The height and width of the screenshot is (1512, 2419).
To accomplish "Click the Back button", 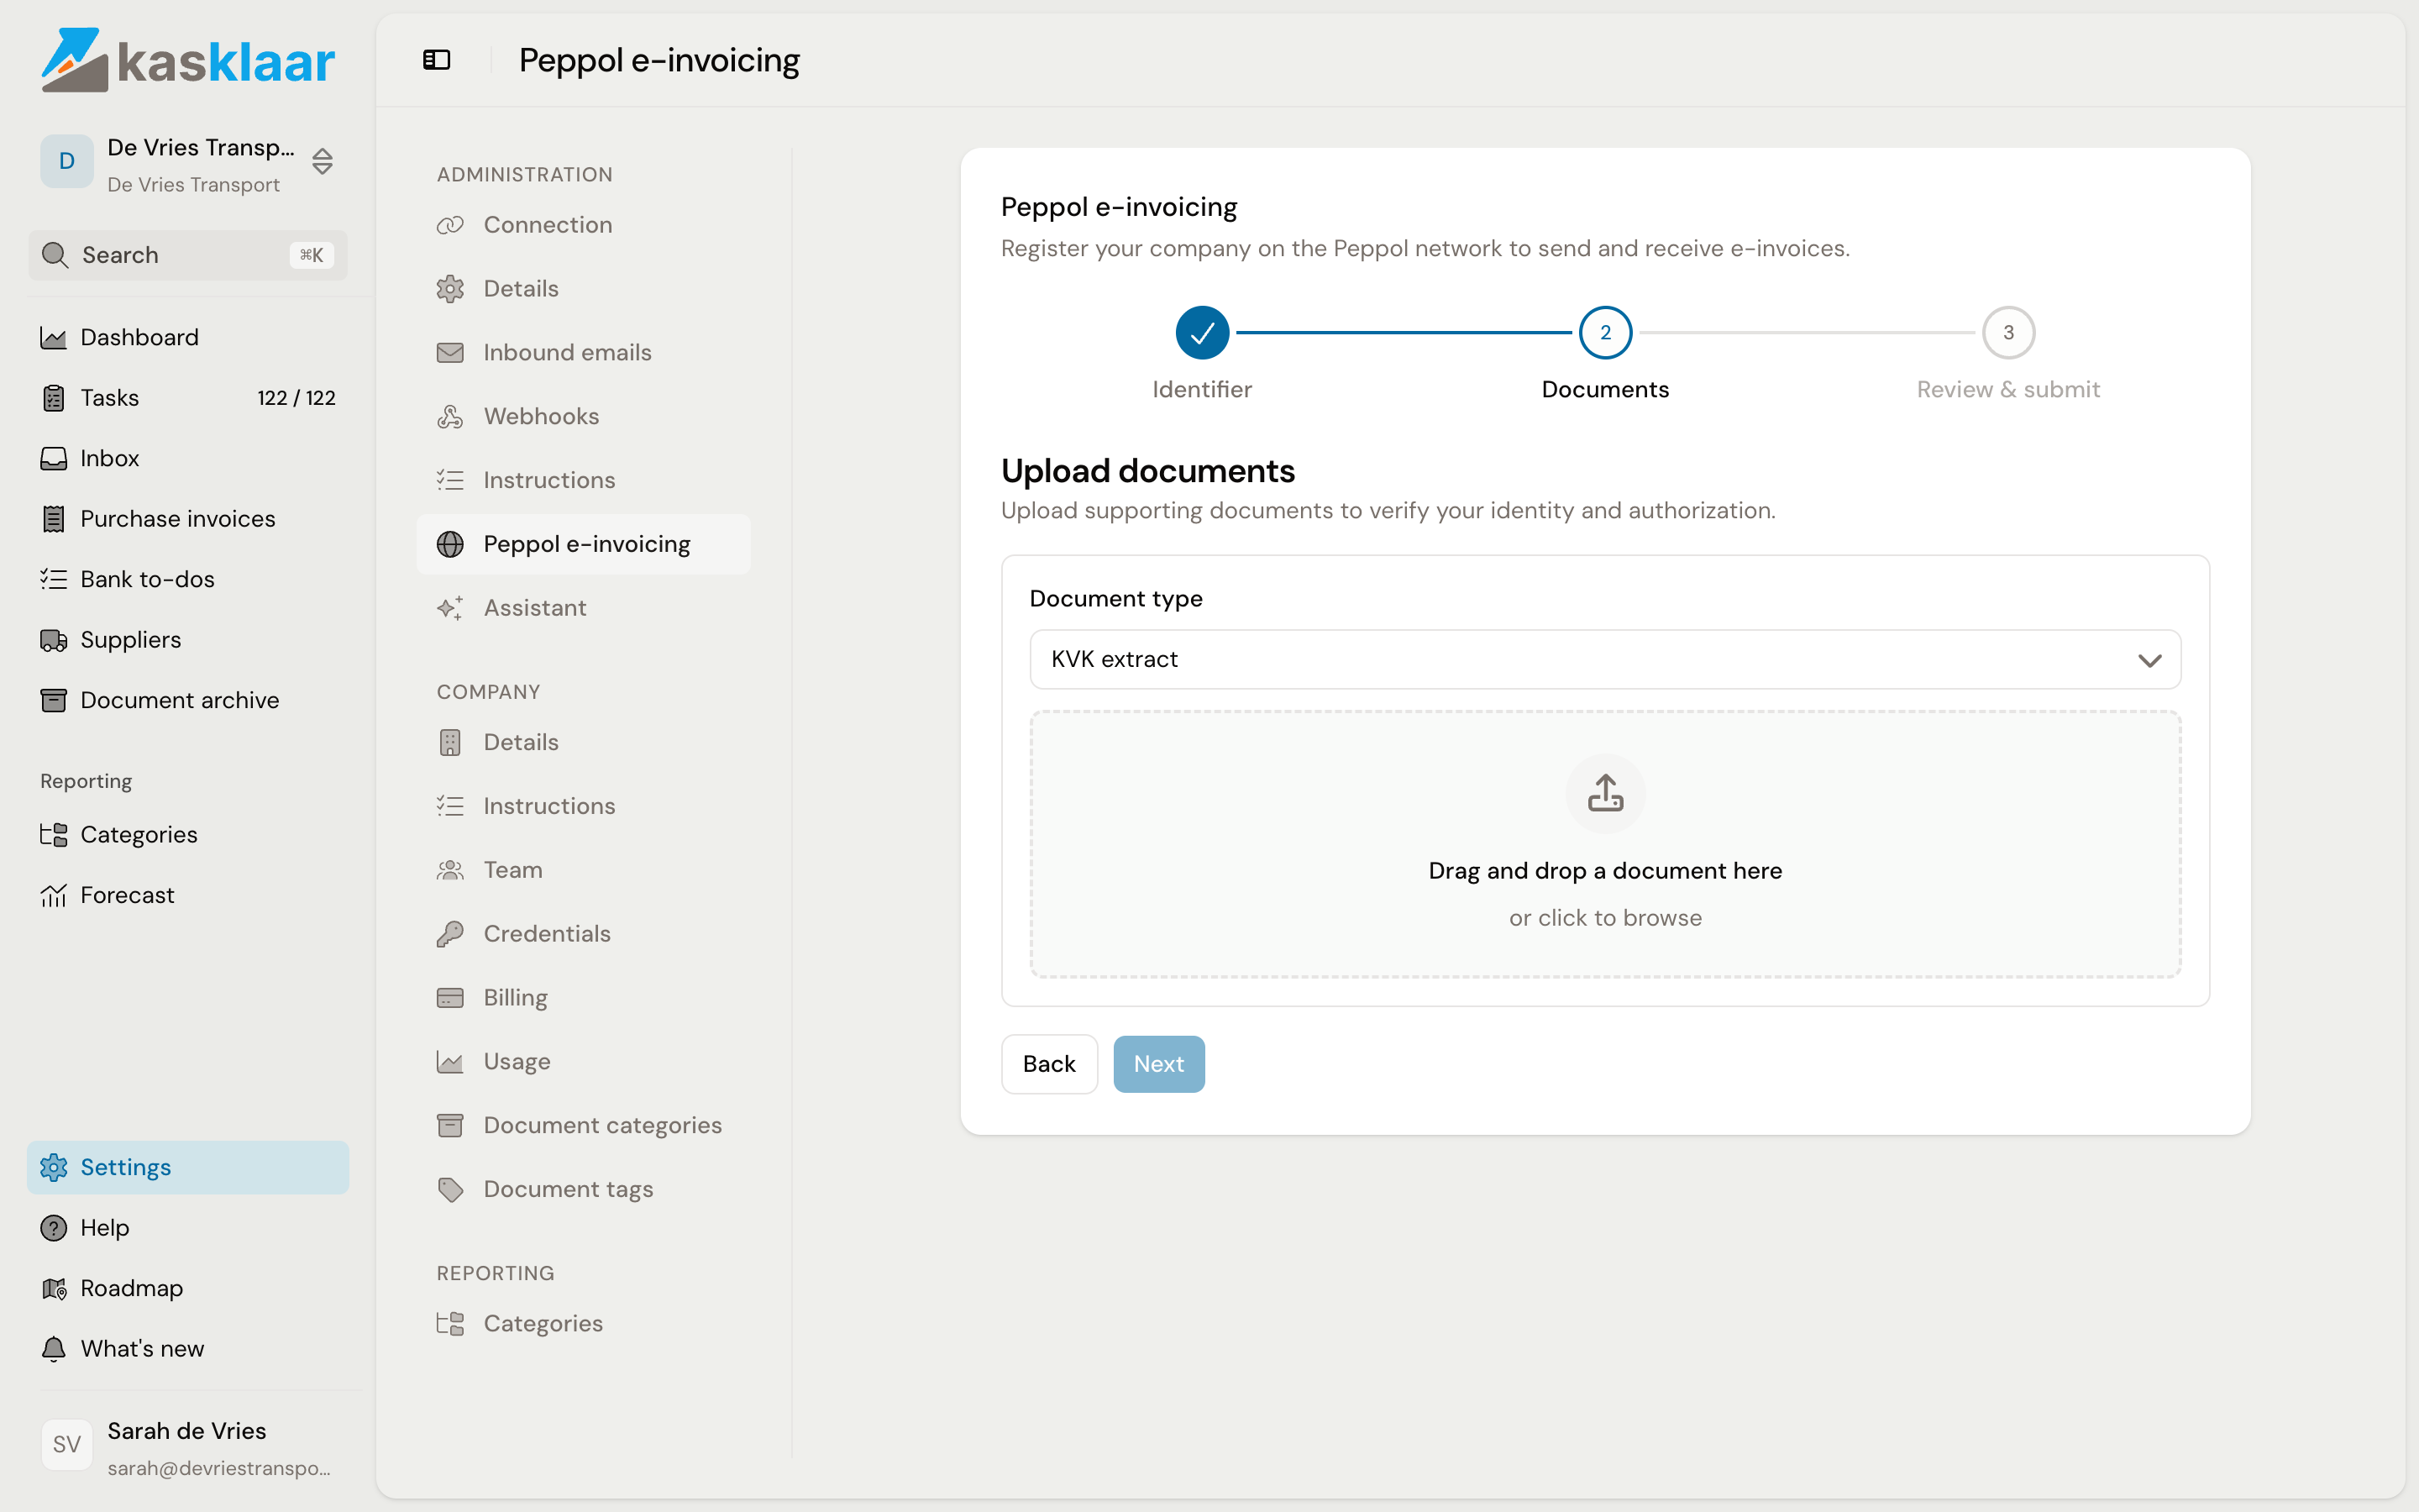I will pyautogui.click(x=1050, y=1064).
